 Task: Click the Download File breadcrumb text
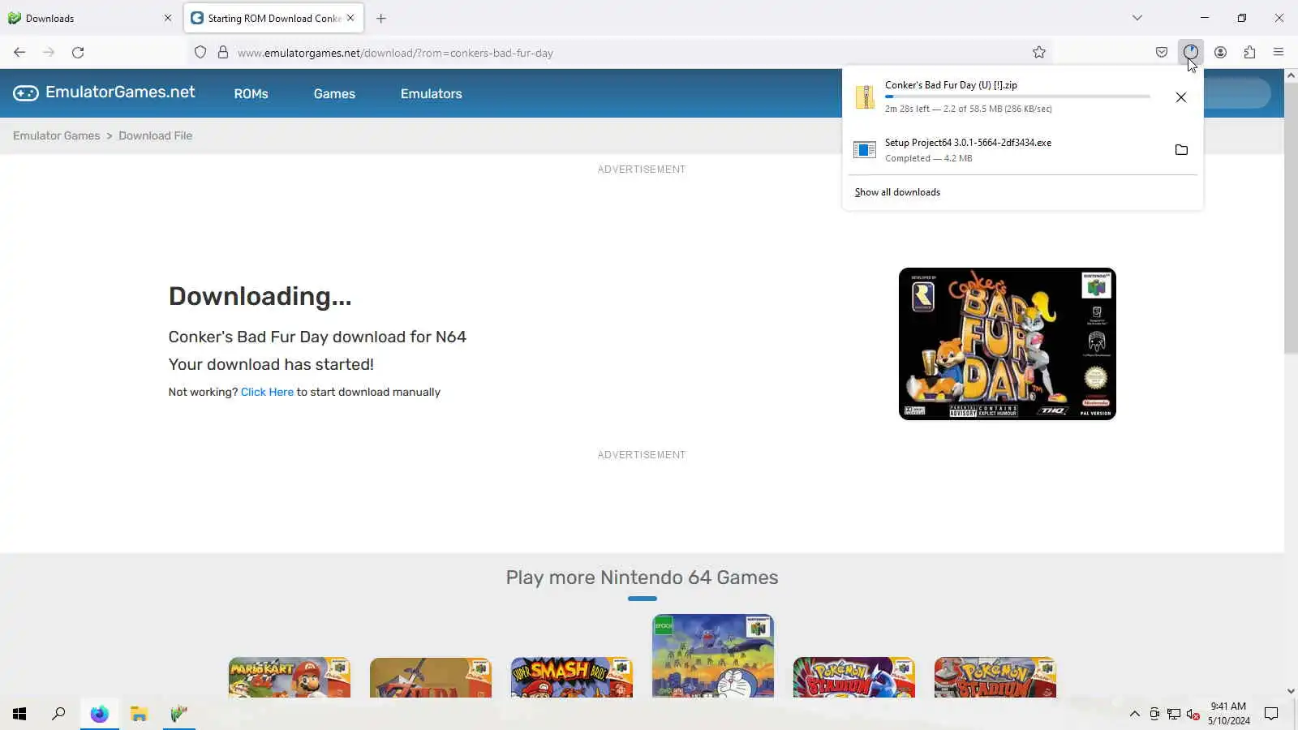156,135
